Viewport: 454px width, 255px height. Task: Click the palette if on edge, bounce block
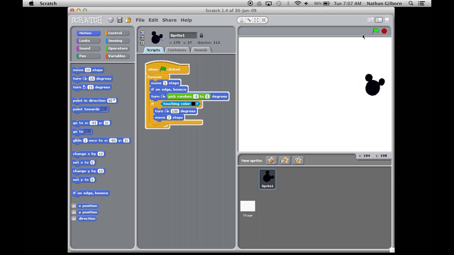(90, 193)
